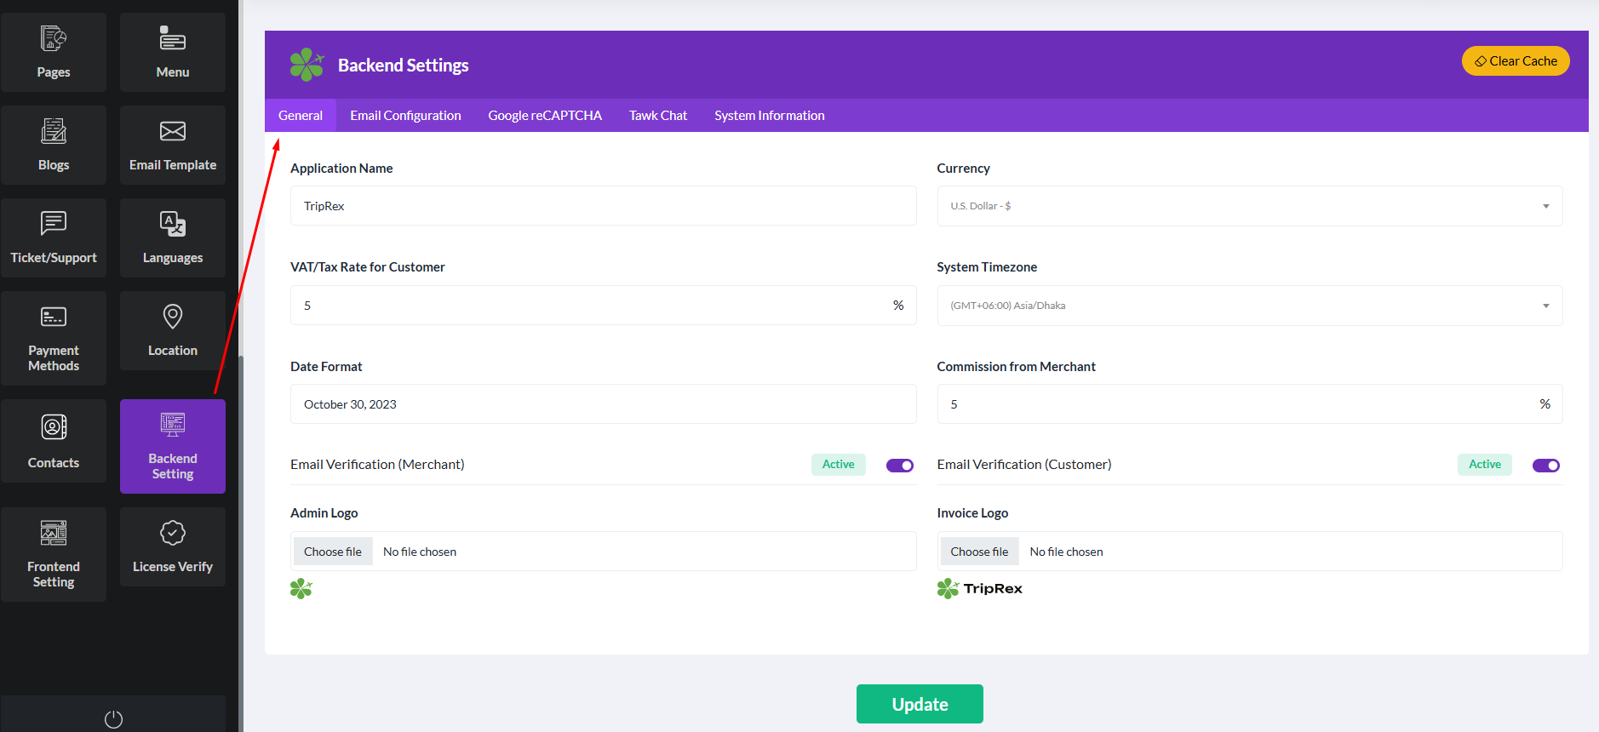Click the Active badge for Merchant verification
The height and width of the screenshot is (732, 1599).
pos(839,465)
